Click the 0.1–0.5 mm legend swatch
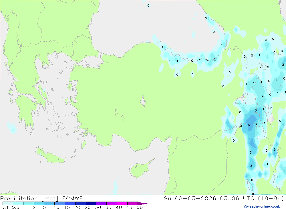Viewport: 286px width, 209px height. point(8,203)
